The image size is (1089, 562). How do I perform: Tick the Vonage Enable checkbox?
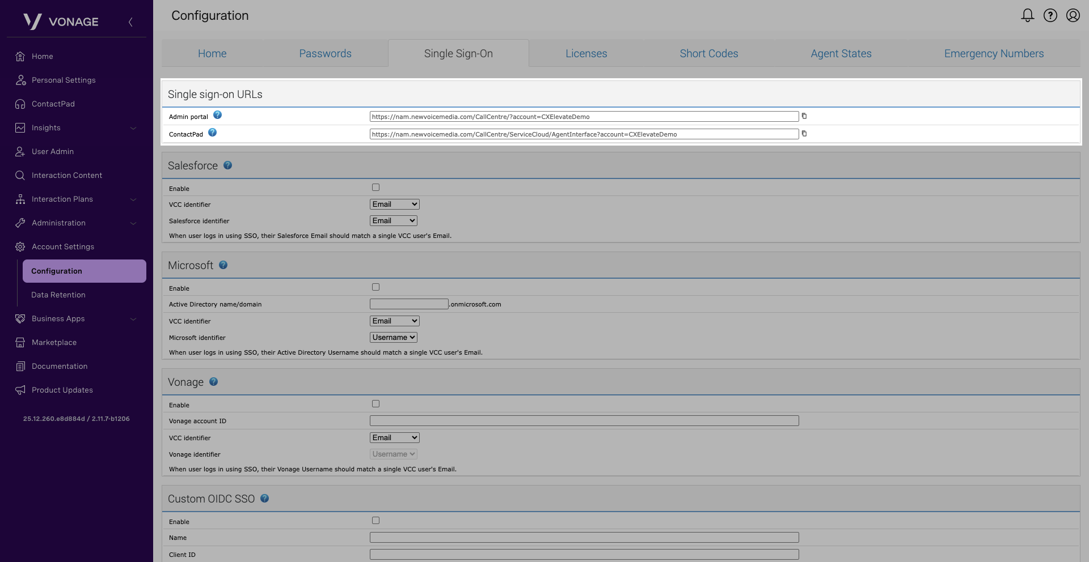coord(375,404)
